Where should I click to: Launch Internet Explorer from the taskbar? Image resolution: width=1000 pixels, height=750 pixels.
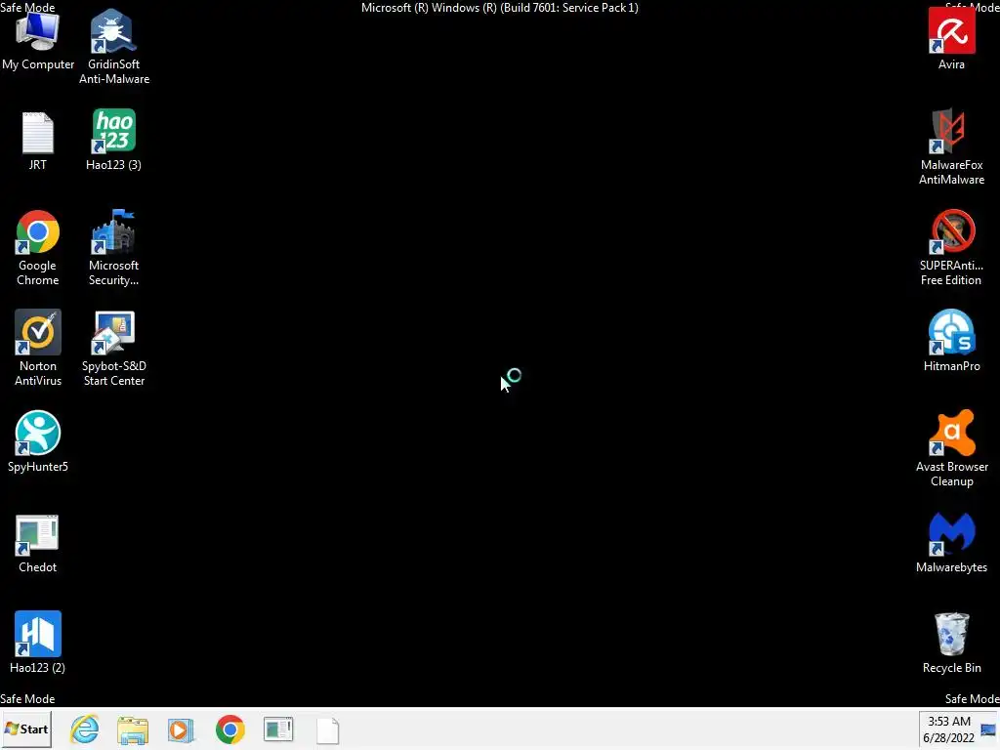85,729
